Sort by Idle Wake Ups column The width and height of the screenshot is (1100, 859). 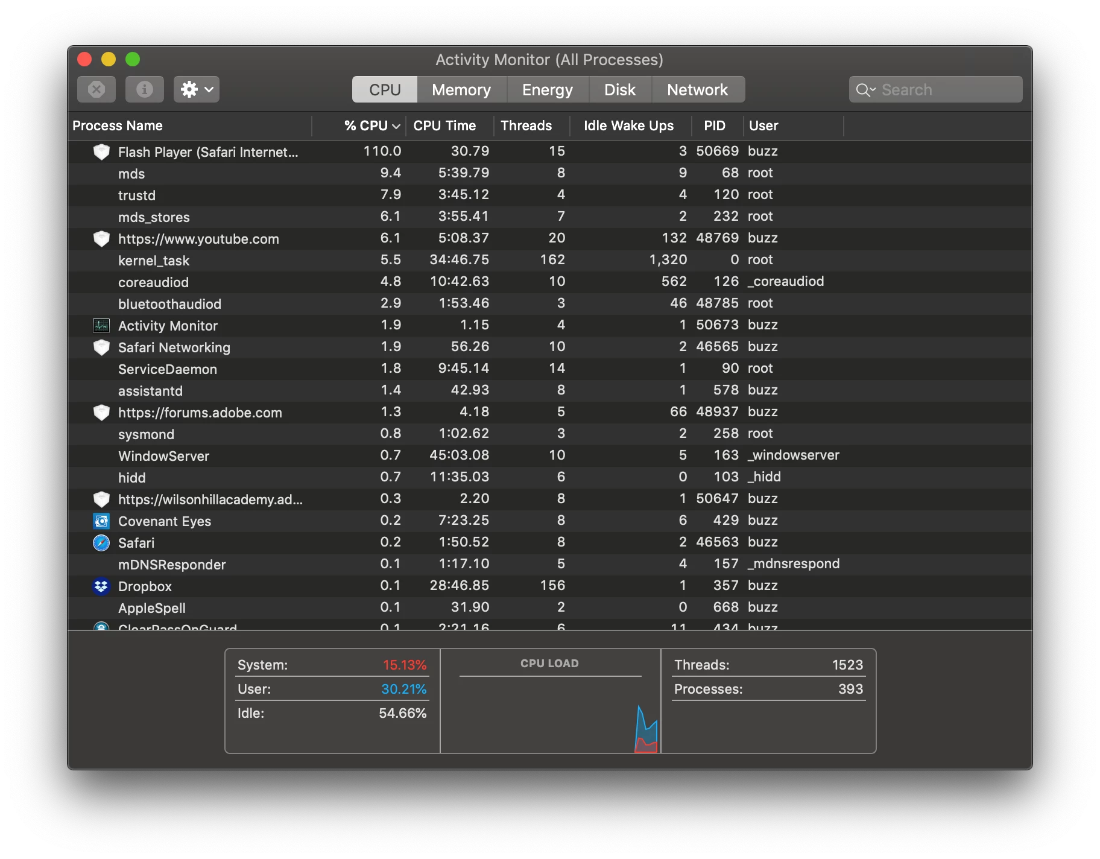(631, 125)
